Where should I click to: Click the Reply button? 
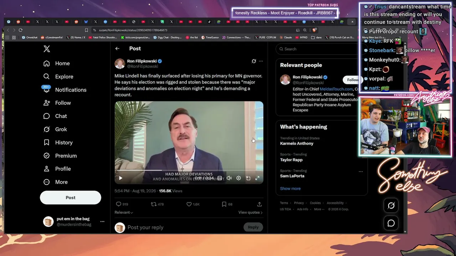253,227
